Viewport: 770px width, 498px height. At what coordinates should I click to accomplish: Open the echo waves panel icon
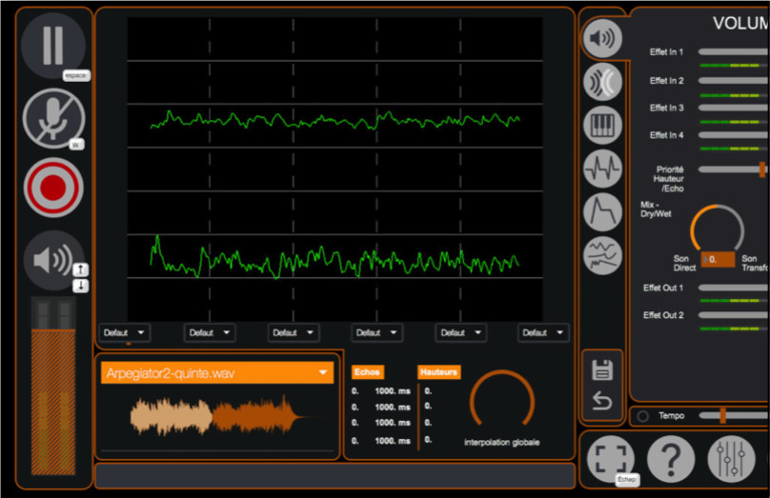602,82
